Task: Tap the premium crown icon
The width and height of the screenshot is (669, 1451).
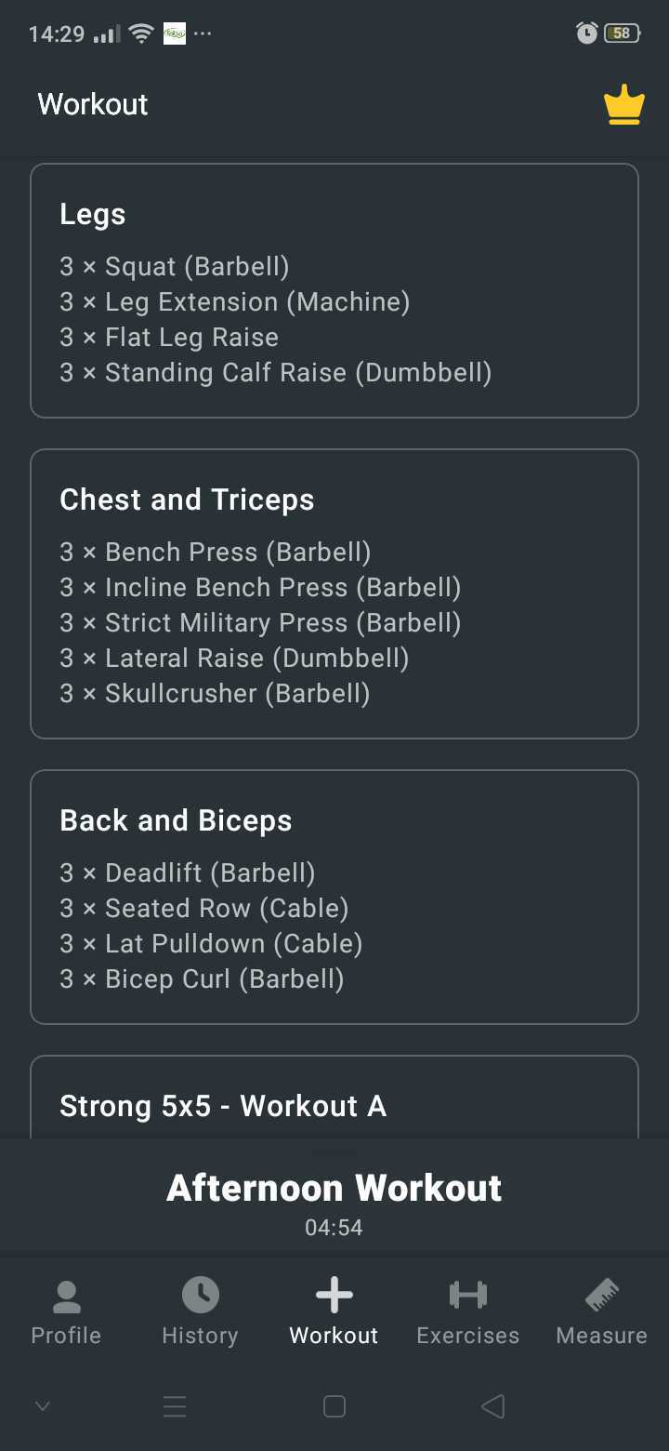Action: coord(623,104)
